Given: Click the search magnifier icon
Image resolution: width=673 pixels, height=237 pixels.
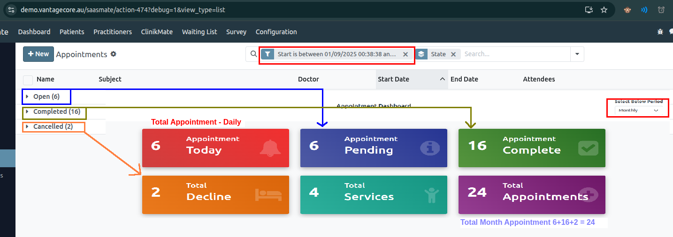Looking at the screenshot, I should tap(253, 54).
